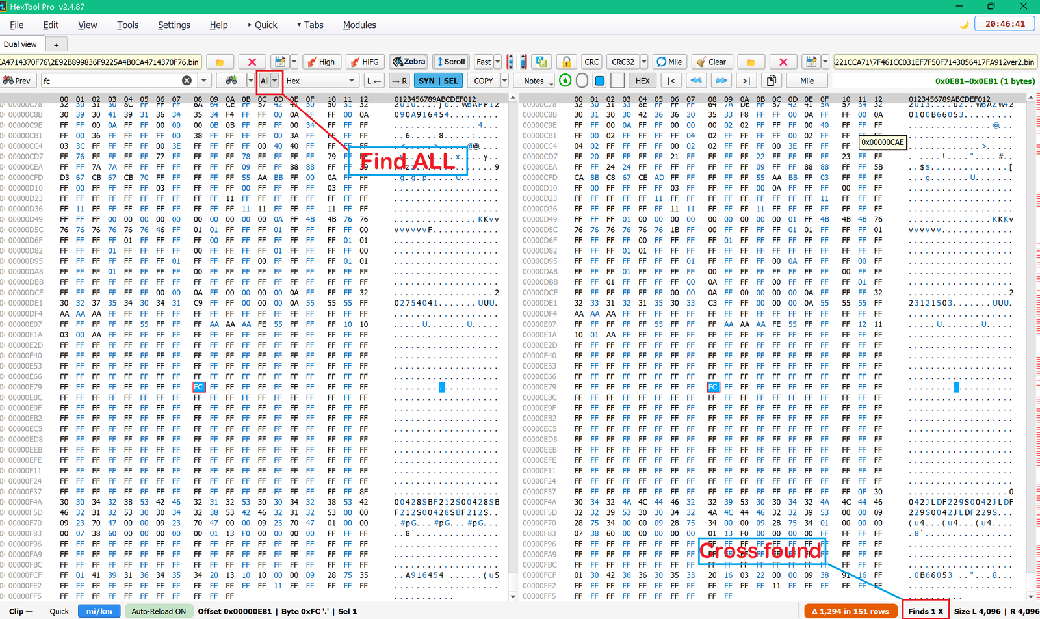Click the second red-bar column slider icon

(x=523, y=62)
